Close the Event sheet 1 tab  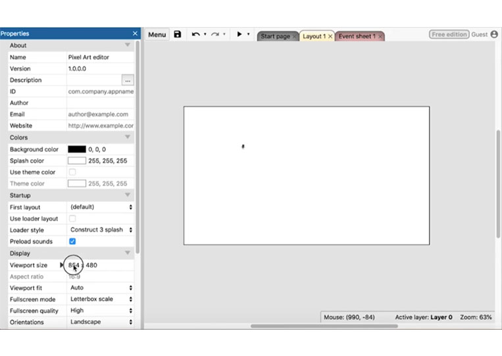[380, 36]
